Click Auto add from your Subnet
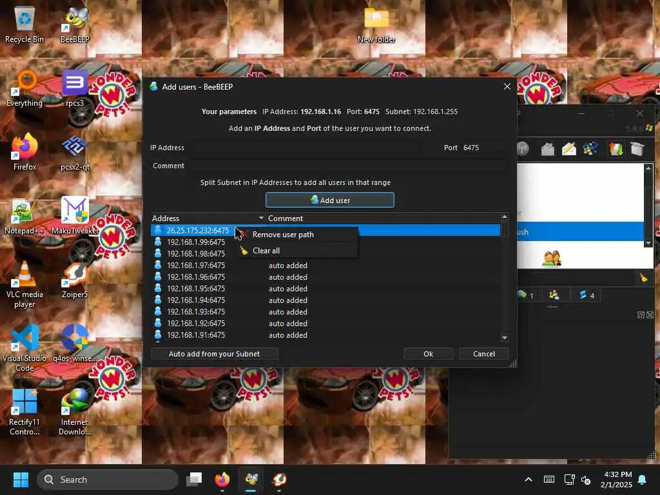 pos(214,354)
